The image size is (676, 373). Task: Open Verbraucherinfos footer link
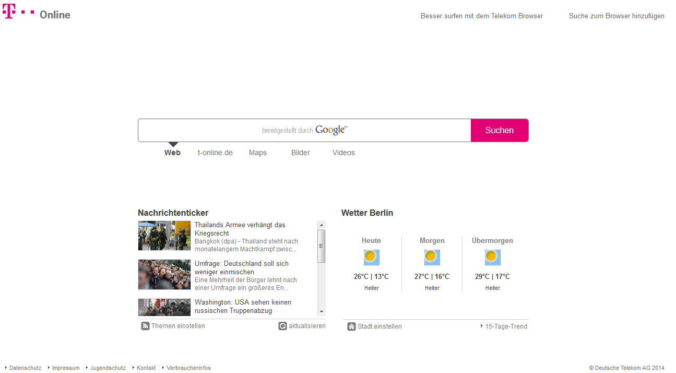point(188,368)
